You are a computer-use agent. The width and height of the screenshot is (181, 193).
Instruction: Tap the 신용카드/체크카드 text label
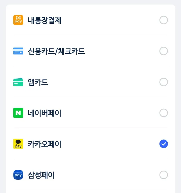56,51
